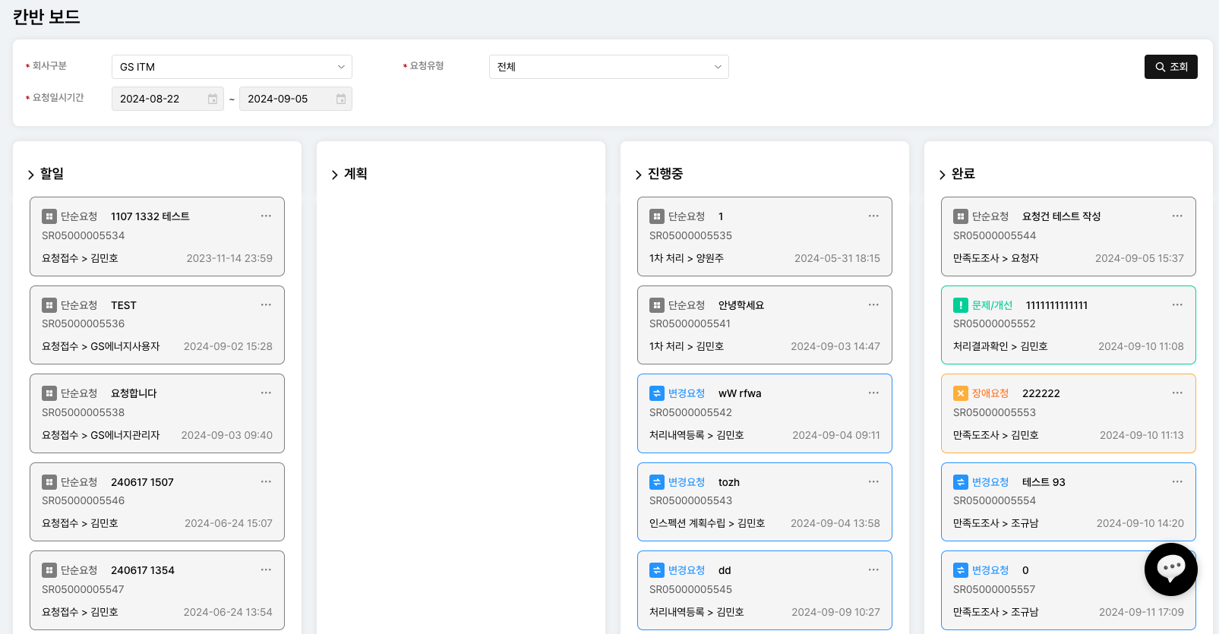Click the 조회 search button

[1170, 67]
